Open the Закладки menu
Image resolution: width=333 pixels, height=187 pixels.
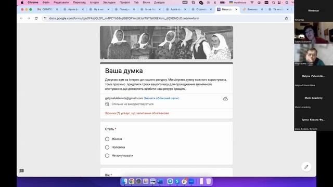click(x=109, y=3)
